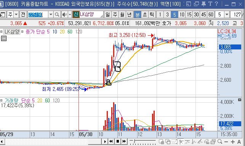245x146 pixels.
Task: Open the stock code search magnifier
Action: coord(57,15)
